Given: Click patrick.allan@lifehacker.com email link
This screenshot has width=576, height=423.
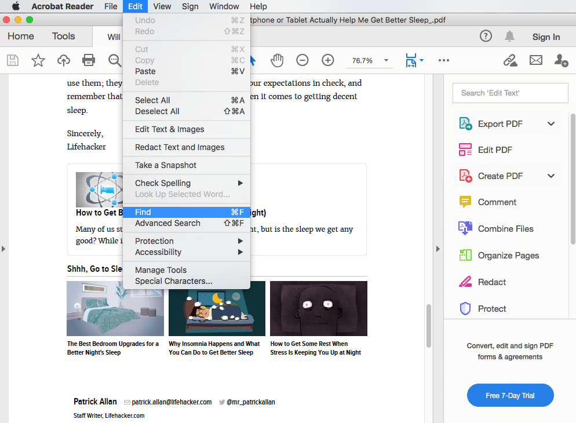Looking at the screenshot, I should click(172, 402).
